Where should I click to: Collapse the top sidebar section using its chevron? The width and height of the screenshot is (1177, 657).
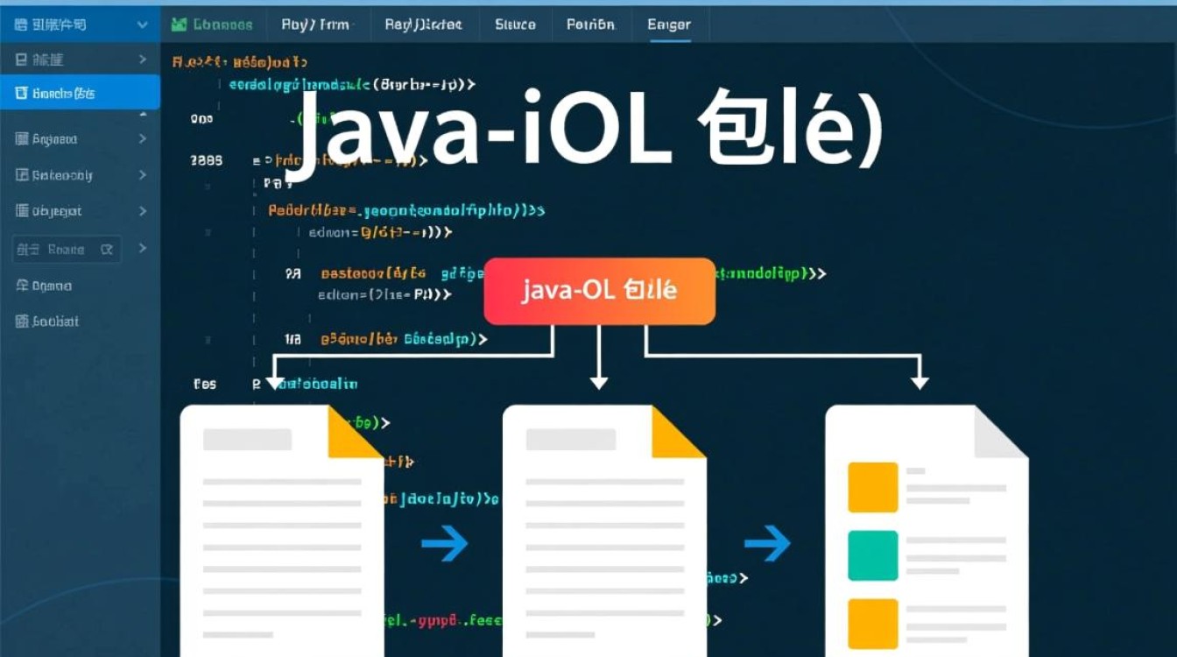click(143, 25)
